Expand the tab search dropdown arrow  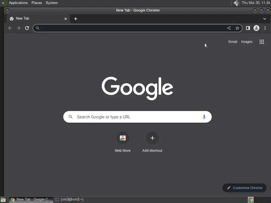click(265, 19)
